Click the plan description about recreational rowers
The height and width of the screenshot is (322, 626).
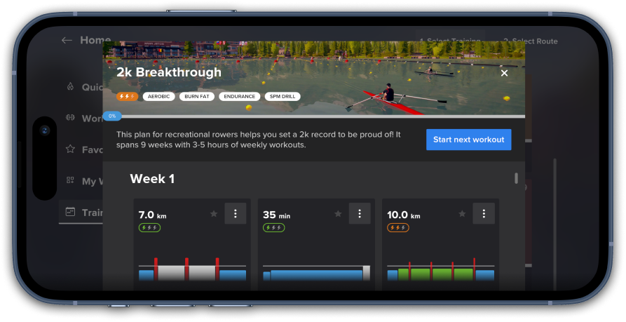[258, 140]
